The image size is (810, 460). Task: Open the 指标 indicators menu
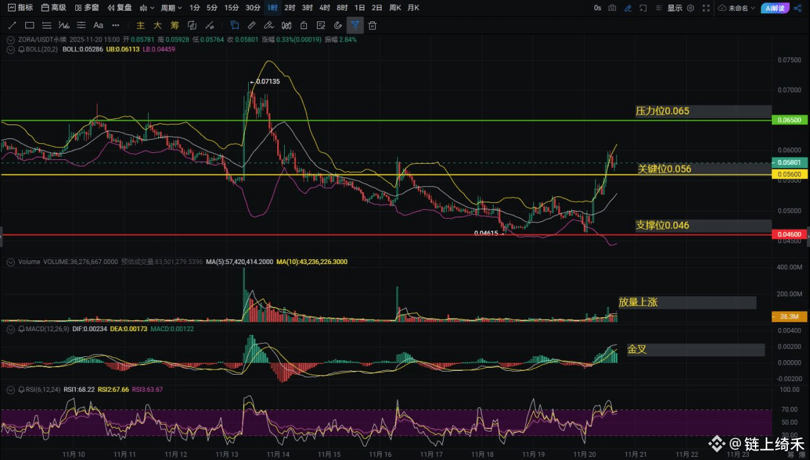point(20,8)
